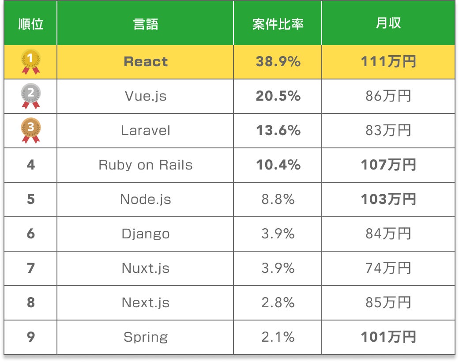Image resolution: width=459 pixels, height=362 pixels.
Task: Click the 111万円 monthly income value
Action: (x=388, y=62)
